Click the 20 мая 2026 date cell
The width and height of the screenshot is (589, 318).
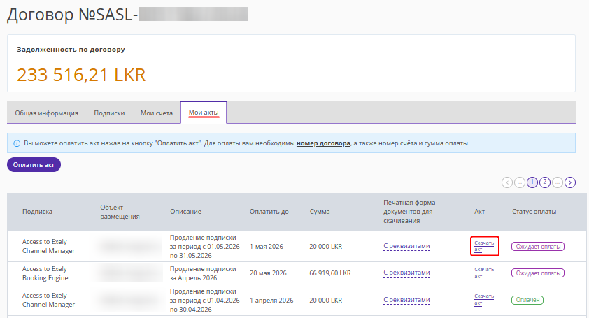[268, 273]
